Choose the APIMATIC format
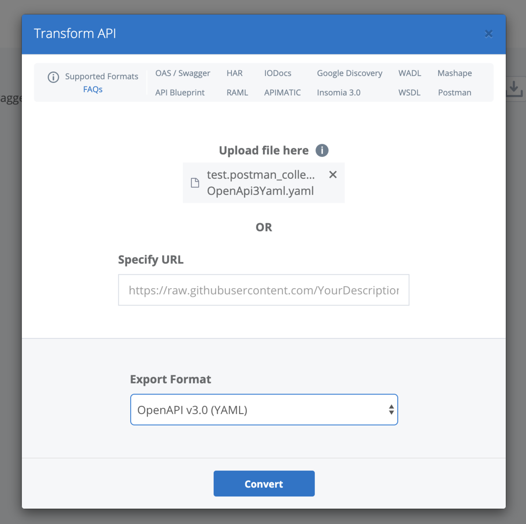The image size is (526, 524). point(282,92)
